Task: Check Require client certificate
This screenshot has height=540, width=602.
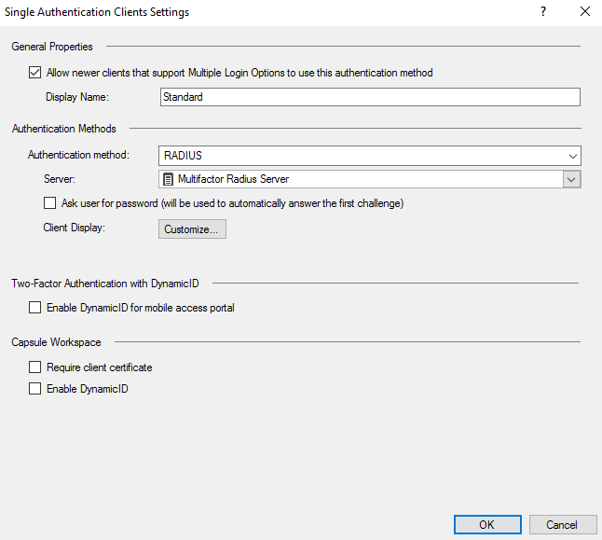Action: pyautogui.click(x=35, y=367)
